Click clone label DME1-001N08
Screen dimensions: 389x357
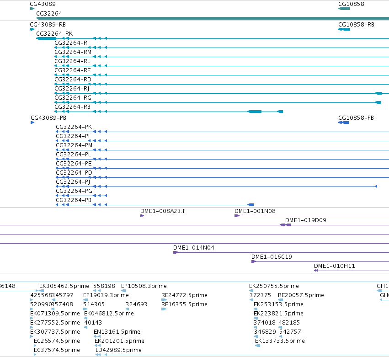pos(255,211)
